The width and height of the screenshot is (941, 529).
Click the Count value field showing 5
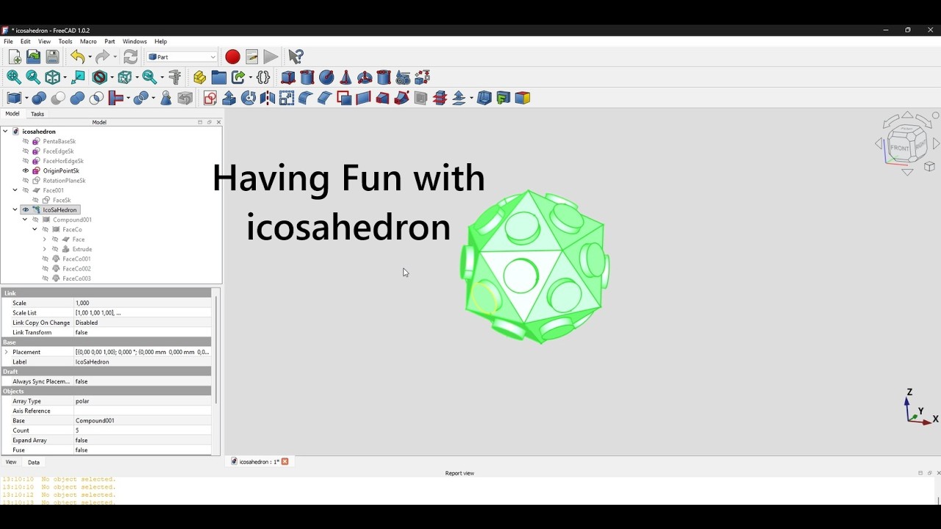coord(143,431)
